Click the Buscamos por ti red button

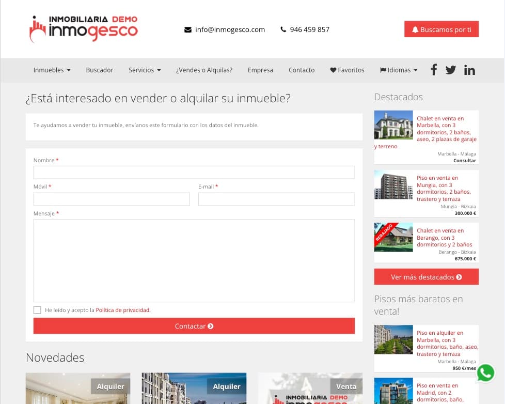(441, 29)
